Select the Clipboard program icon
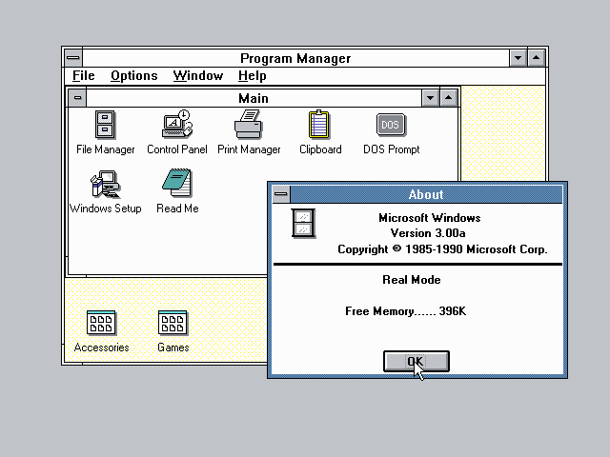 320,125
